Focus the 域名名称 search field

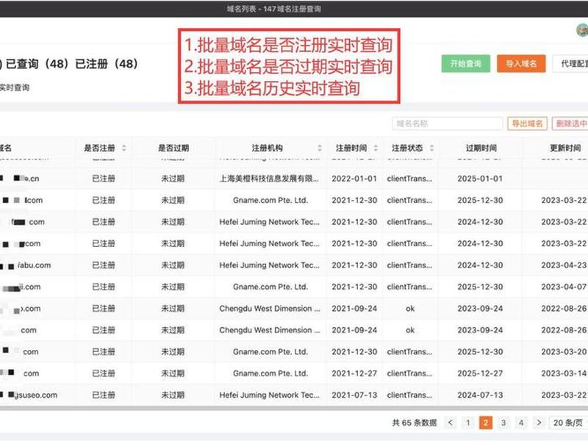pos(448,123)
